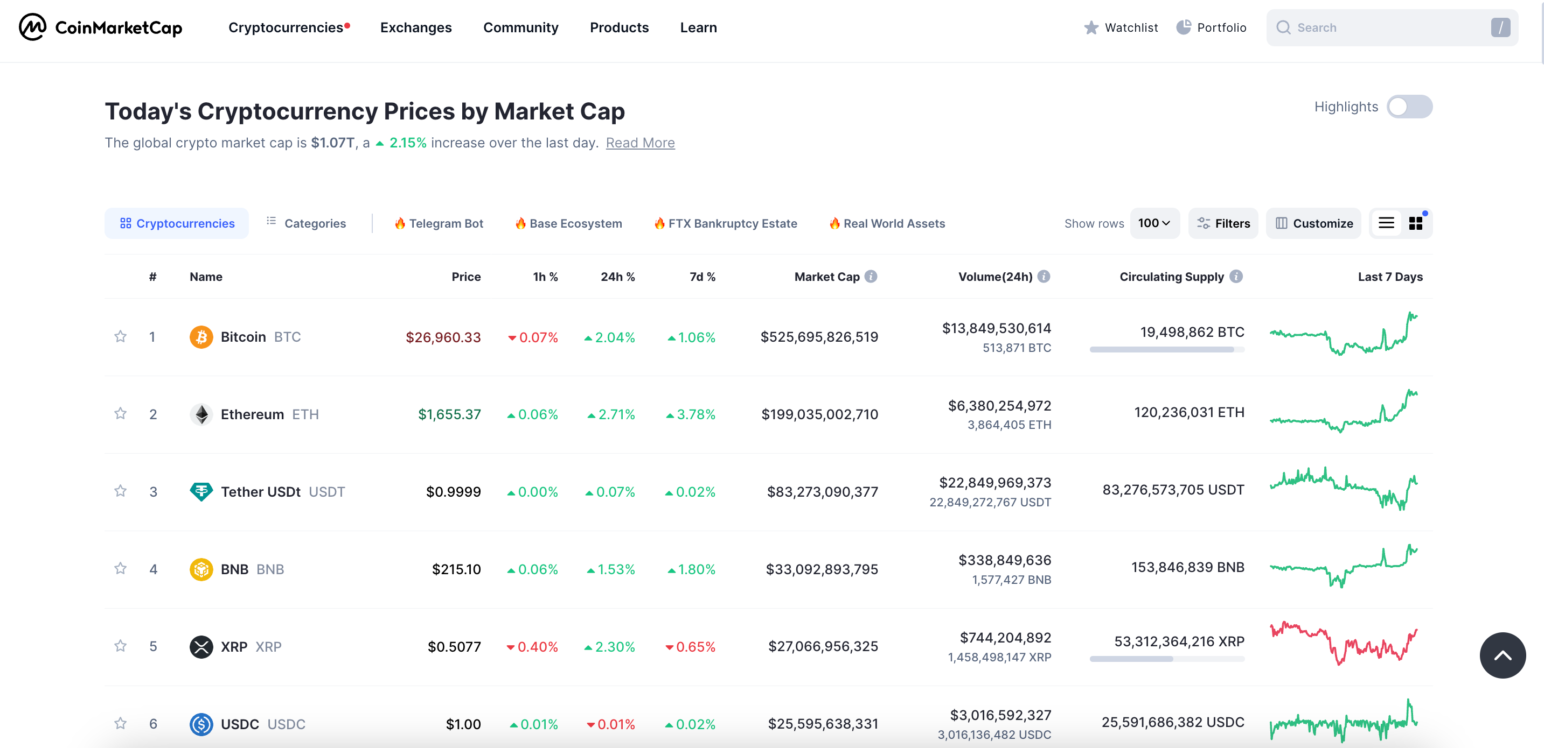Sort by the 7d % column header

coord(702,277)
